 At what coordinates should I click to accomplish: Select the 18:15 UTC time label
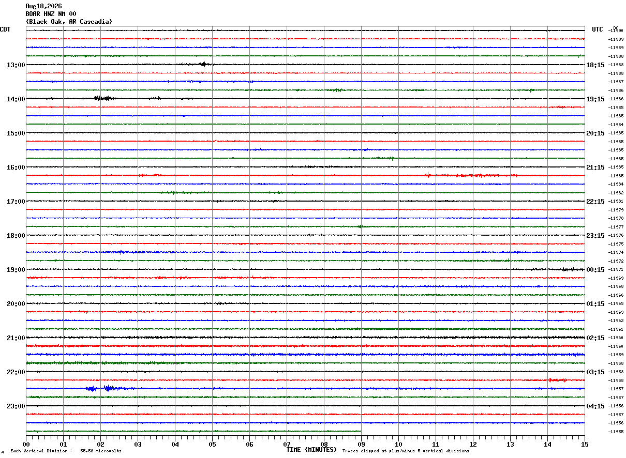click(595, 65)
